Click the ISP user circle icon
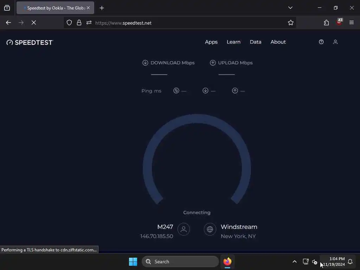The height and width of the screenshot is (270, 360). click(x=184, y=229)
